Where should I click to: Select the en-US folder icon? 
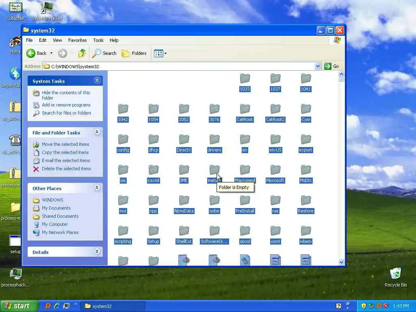coord(275,140)
